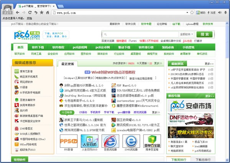The image size is (230, 163).
Task: Click the 聊天软件 category link
Action: [x=20, y=54]
